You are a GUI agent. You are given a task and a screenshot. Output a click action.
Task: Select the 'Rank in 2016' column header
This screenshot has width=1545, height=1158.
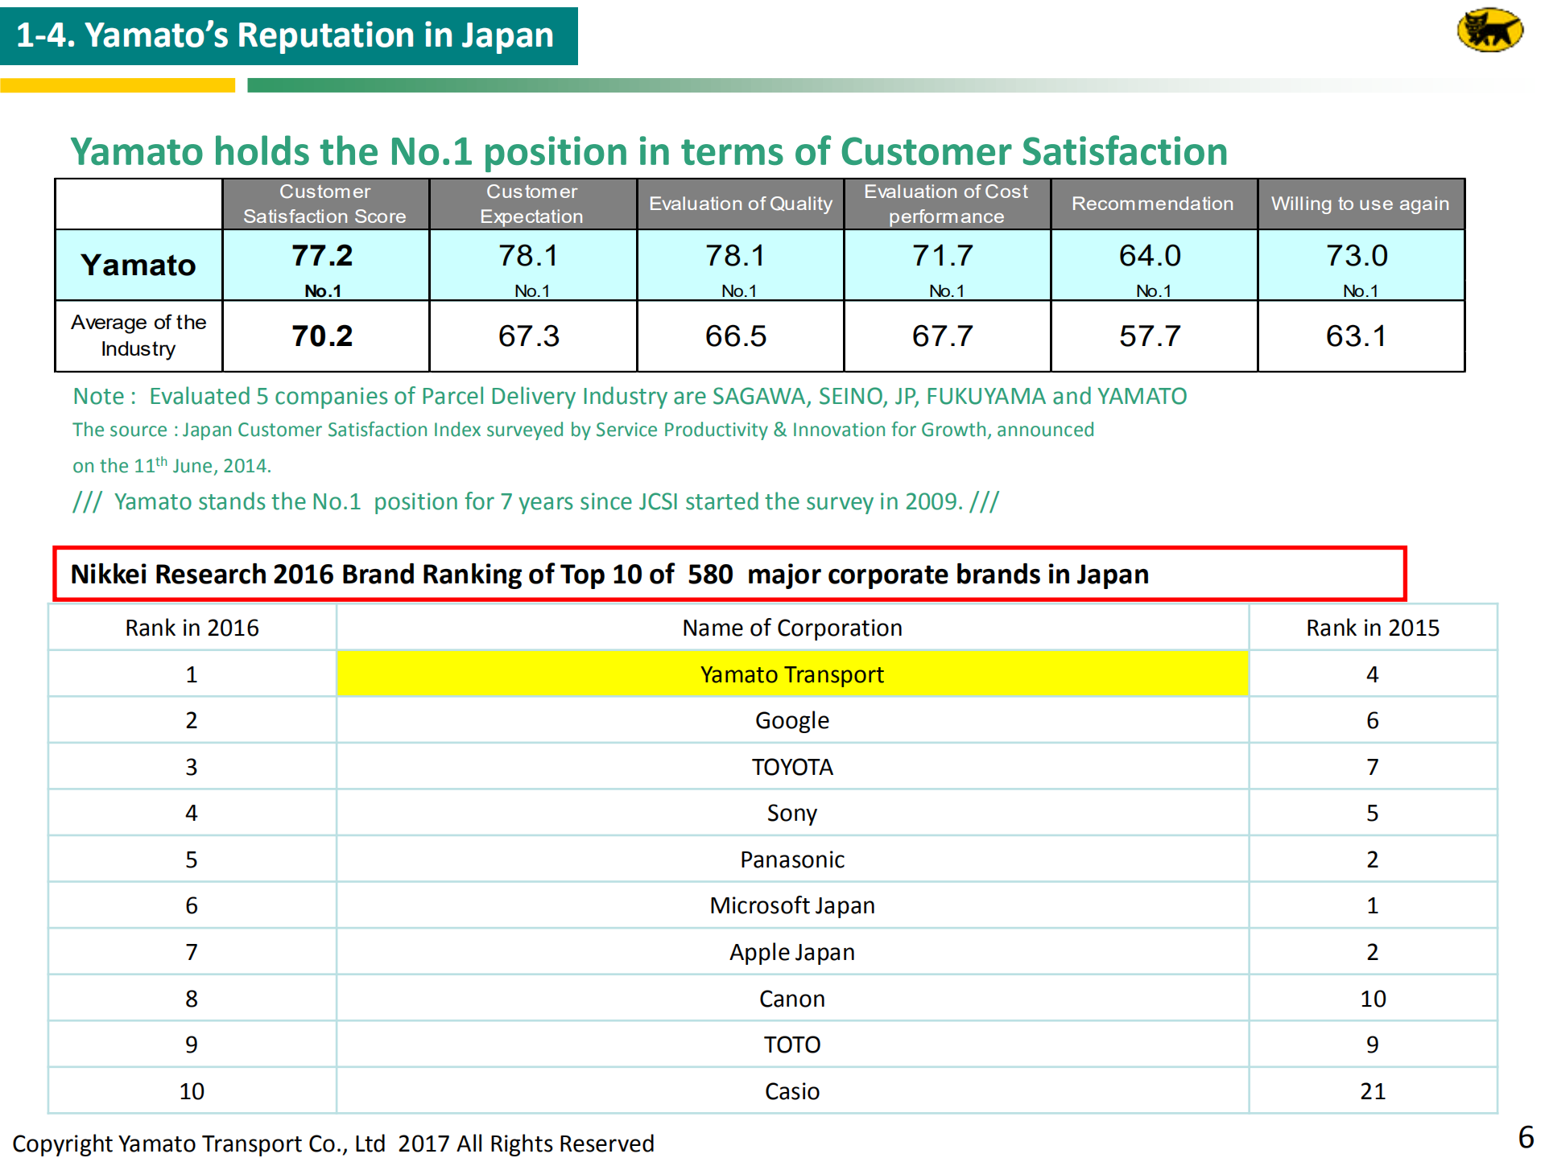coord(192,628)
